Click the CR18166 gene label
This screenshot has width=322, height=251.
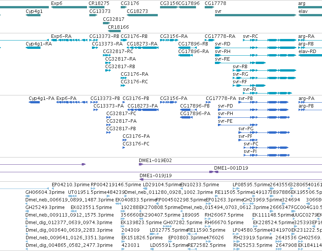pos(118,27)
